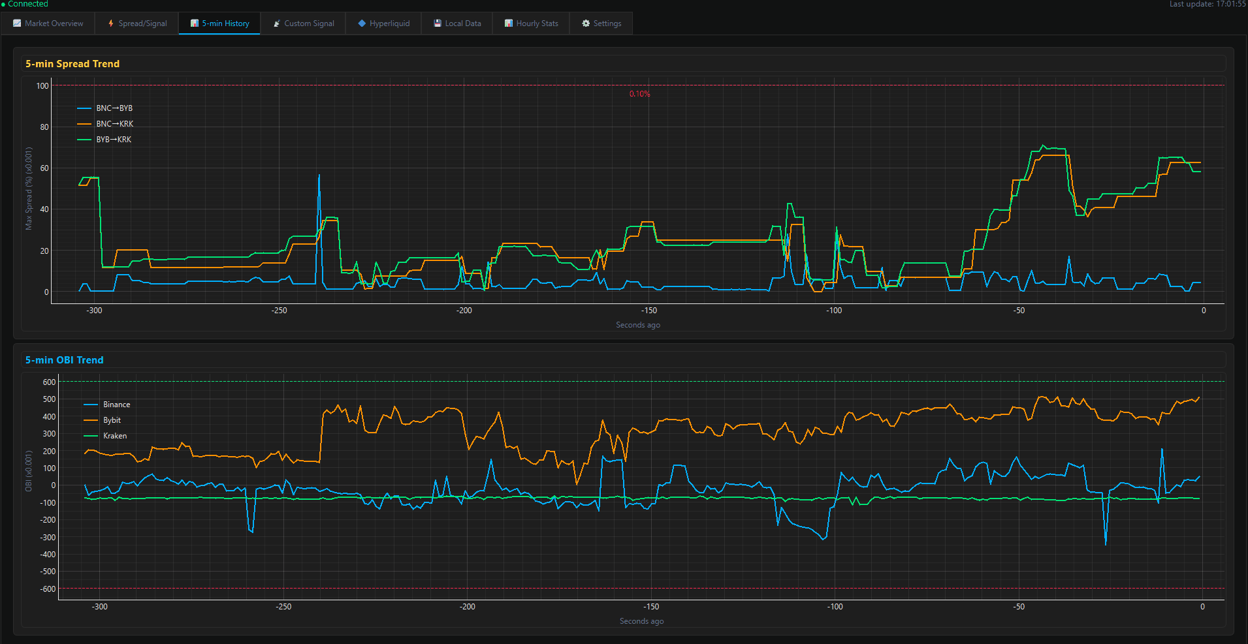The height and width of the screenshot is (644, 1248).
Task: Click the green Connected status dot
Action: click(x=3, y=5)
